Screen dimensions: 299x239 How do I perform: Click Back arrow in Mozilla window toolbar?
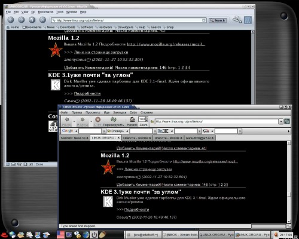(x=11, y=20)
